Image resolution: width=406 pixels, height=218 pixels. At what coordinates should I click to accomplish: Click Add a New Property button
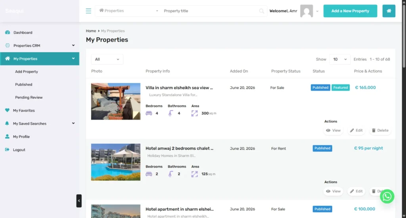[x=350, y=11]
